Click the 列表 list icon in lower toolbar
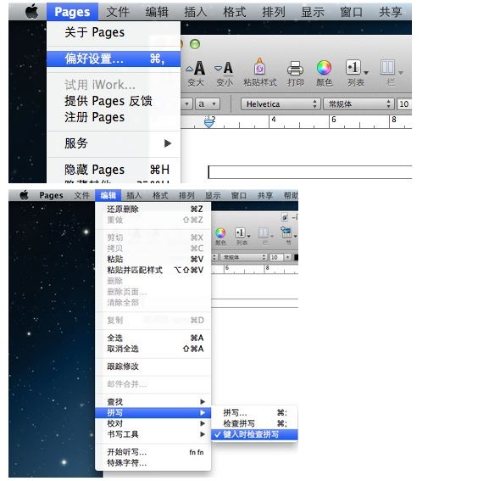The image size is (489, 481). (240, 232)
